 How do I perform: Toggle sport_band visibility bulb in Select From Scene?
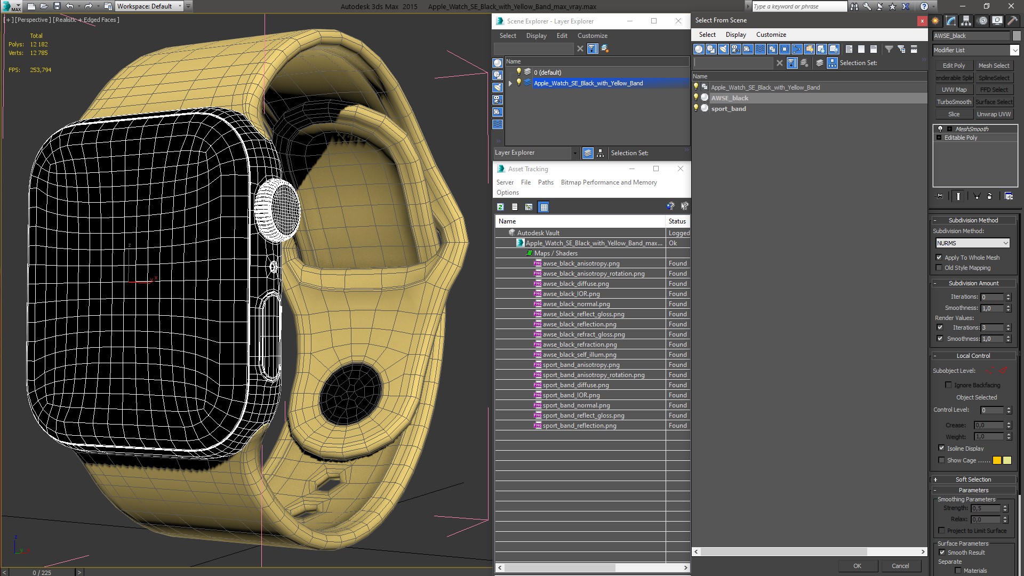click(696, 108)
